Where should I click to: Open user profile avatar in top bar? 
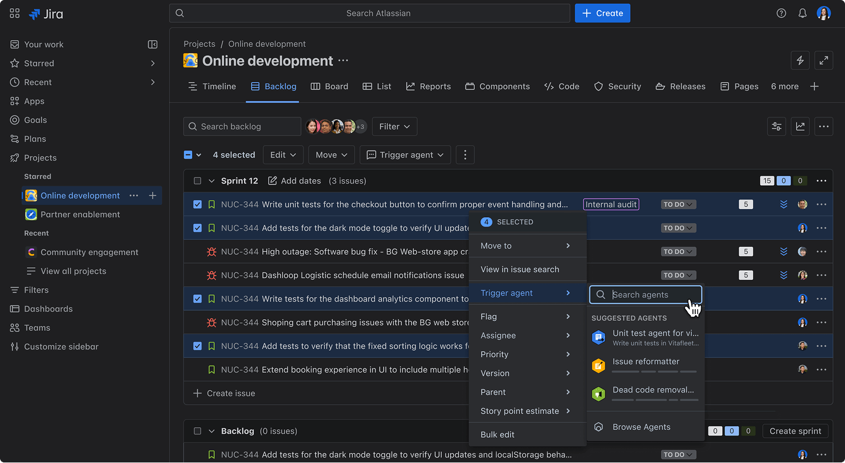(x=824, y=13)
